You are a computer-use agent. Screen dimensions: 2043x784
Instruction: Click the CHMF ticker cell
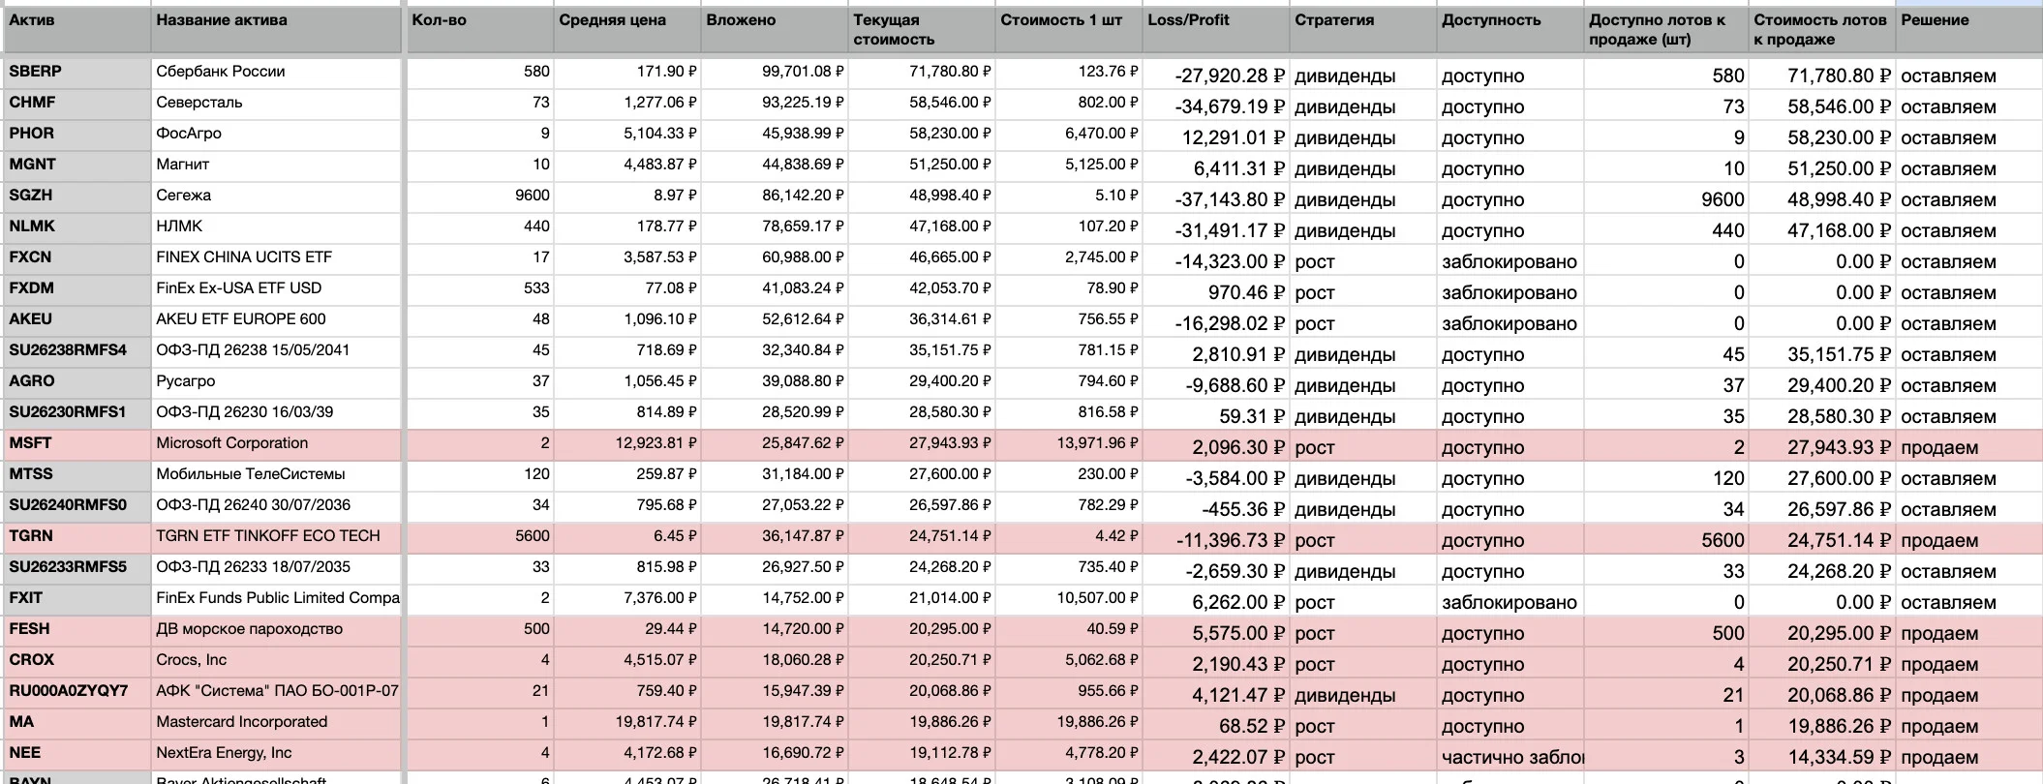coord(76,104)
